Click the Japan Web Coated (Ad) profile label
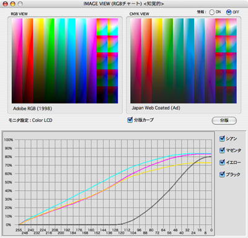The width and height of the screenshot is (248, 238). click(x=156, y=108)
